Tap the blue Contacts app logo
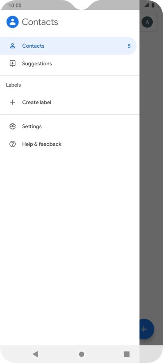Viewport: 163px width, 363px height. (x=12, y=22)
